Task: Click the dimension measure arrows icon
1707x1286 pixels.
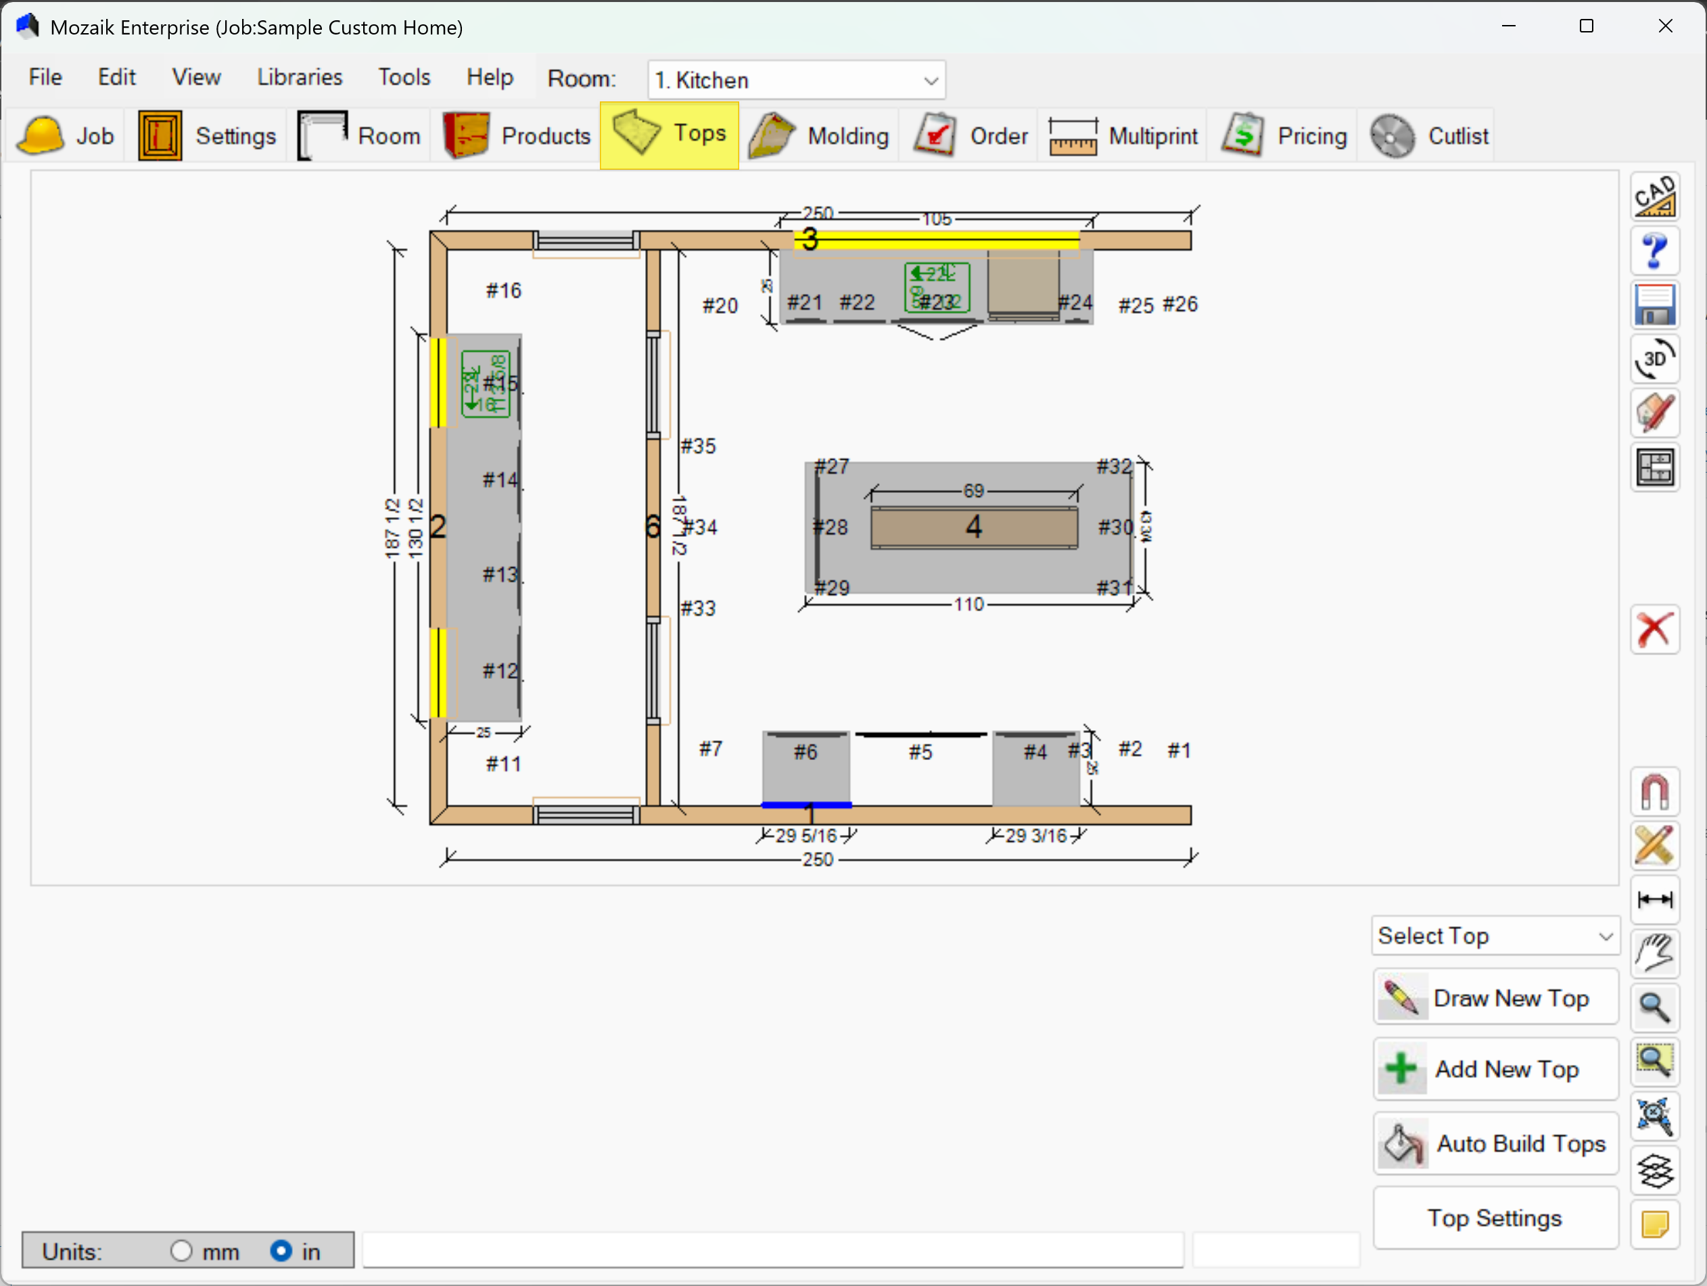Action: pyautogui.click(x=1654, y=899)
